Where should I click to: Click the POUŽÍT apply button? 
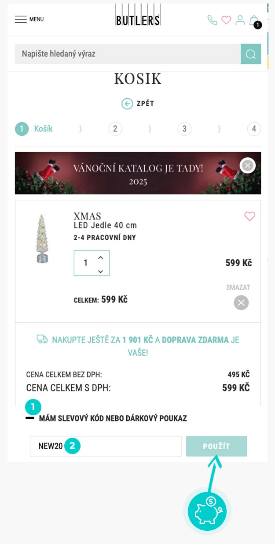click(x=216, y=446)
